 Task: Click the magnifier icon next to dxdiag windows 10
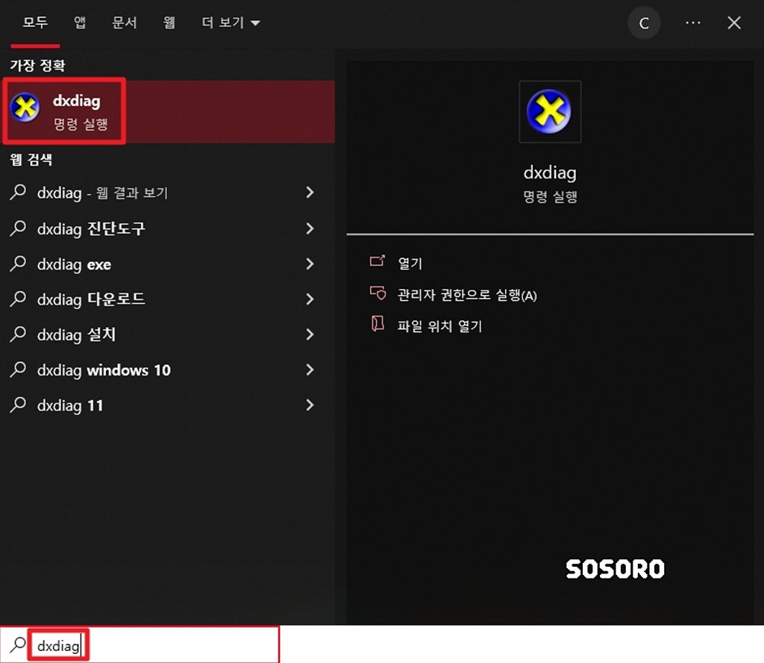pos(18,370)
